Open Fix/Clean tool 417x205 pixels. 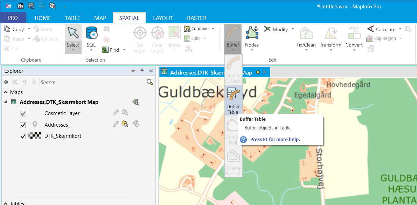306,39
